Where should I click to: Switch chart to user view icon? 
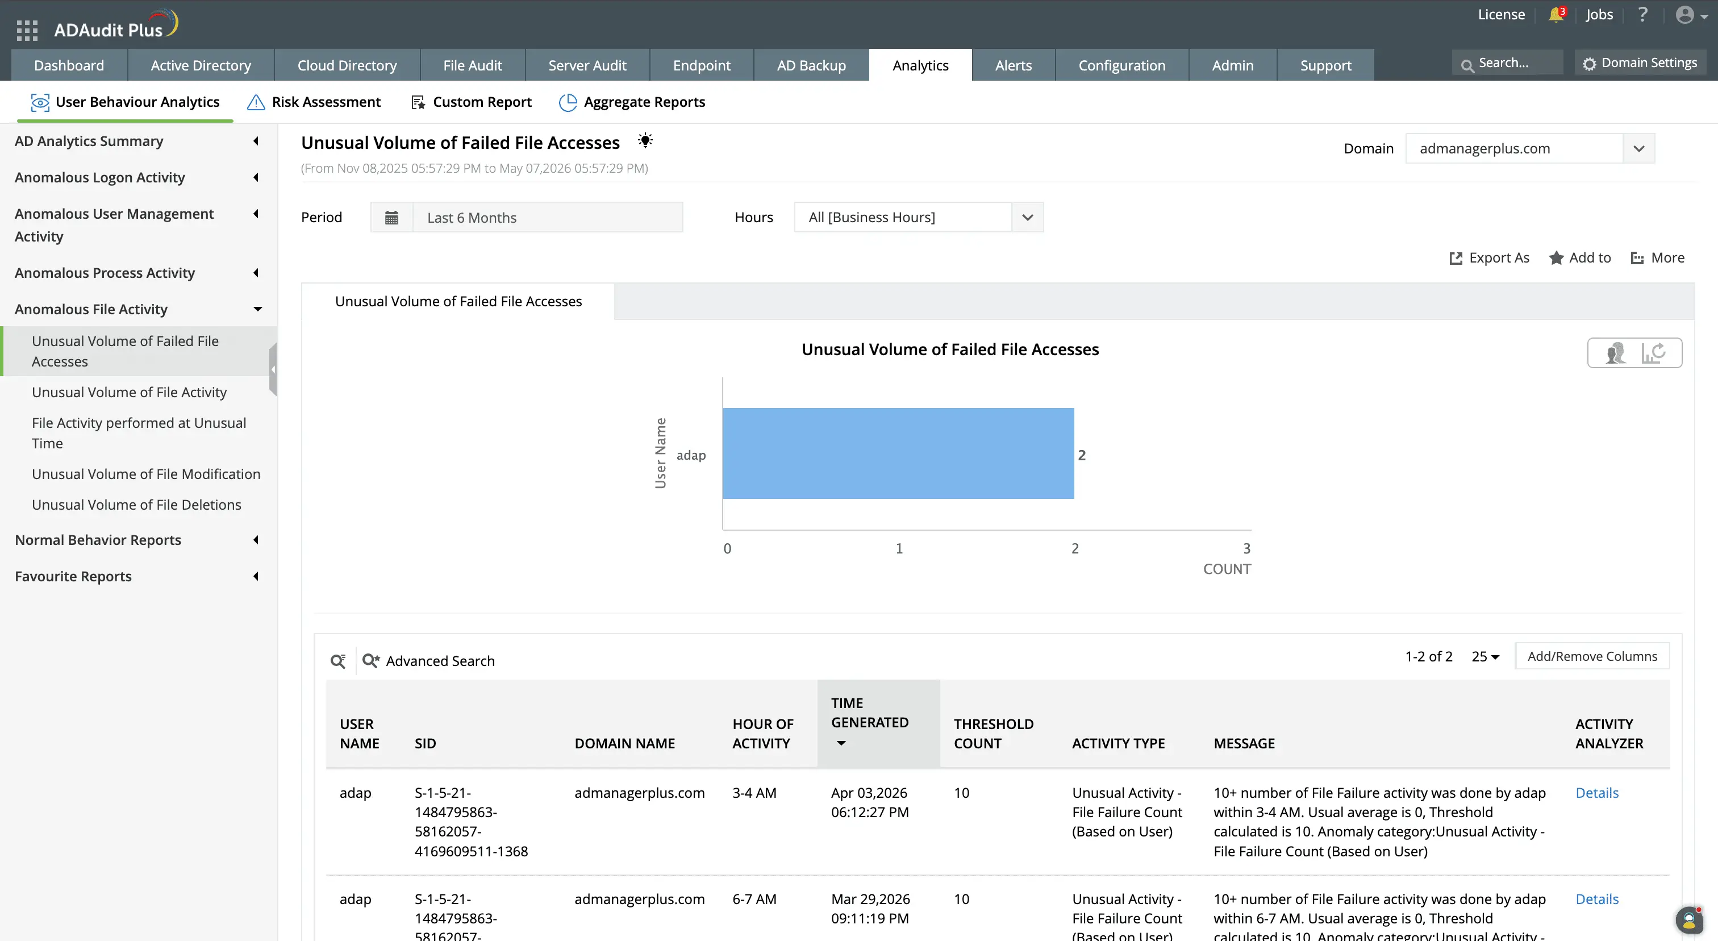tap(1616, 353)
